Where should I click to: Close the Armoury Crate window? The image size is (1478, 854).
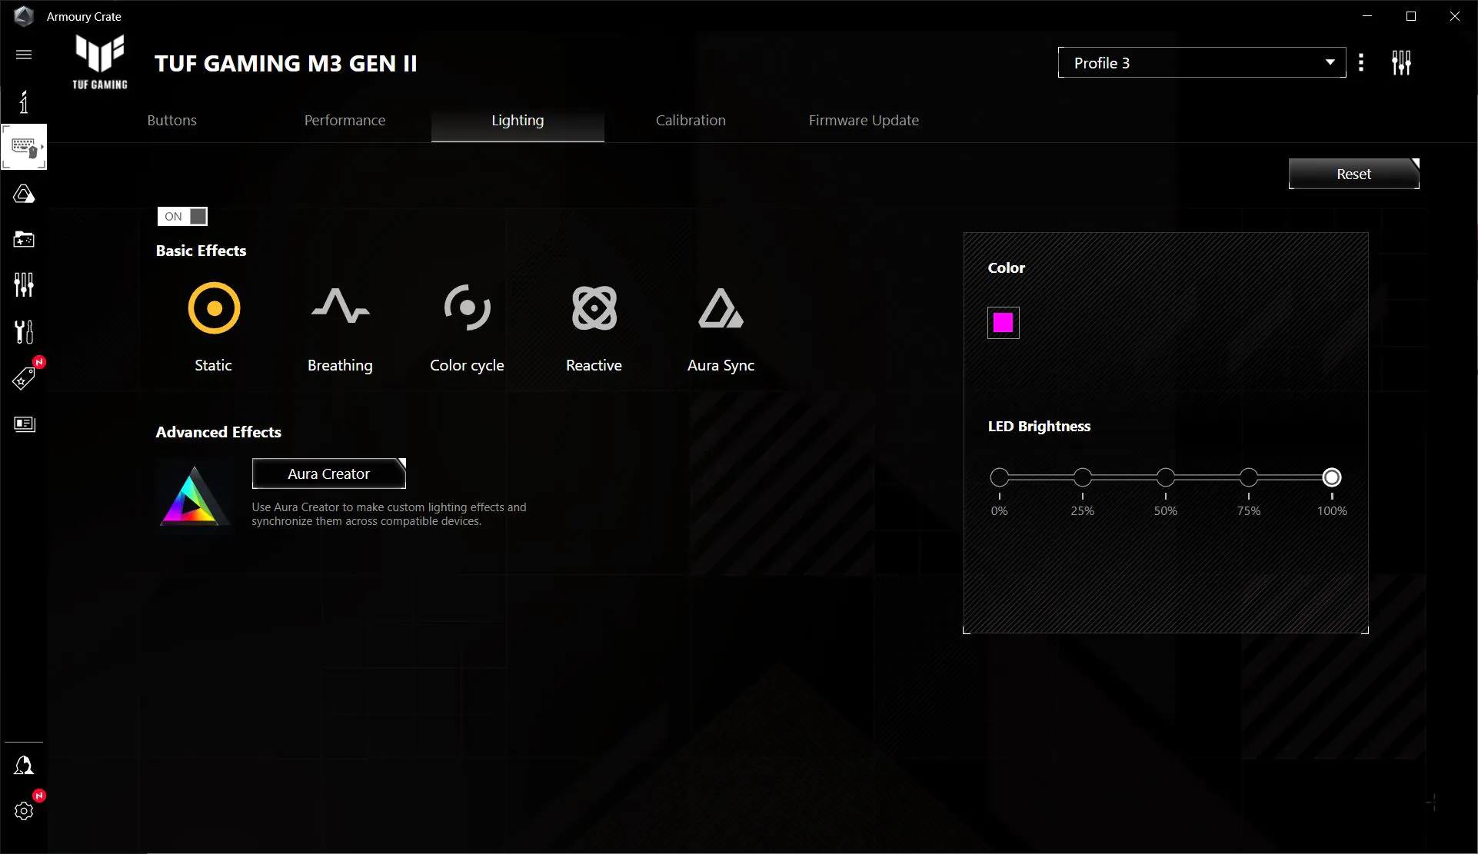pos(1455,16)
